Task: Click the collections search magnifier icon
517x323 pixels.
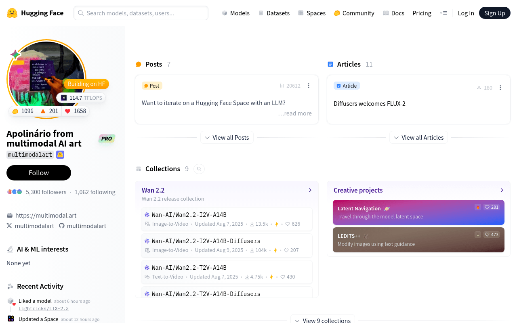Action: pyautogui.click(x=199, y=169)
